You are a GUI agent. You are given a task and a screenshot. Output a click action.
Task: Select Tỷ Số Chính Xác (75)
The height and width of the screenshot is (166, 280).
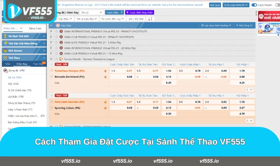tap(20, 90)
